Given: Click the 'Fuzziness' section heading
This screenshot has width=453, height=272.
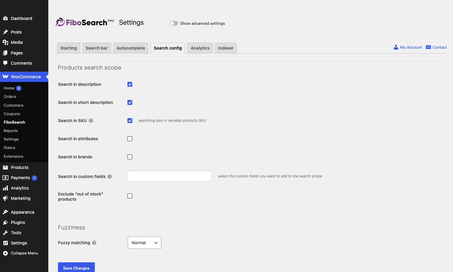Looking at the screenshot, I should (x=72, y=227).
